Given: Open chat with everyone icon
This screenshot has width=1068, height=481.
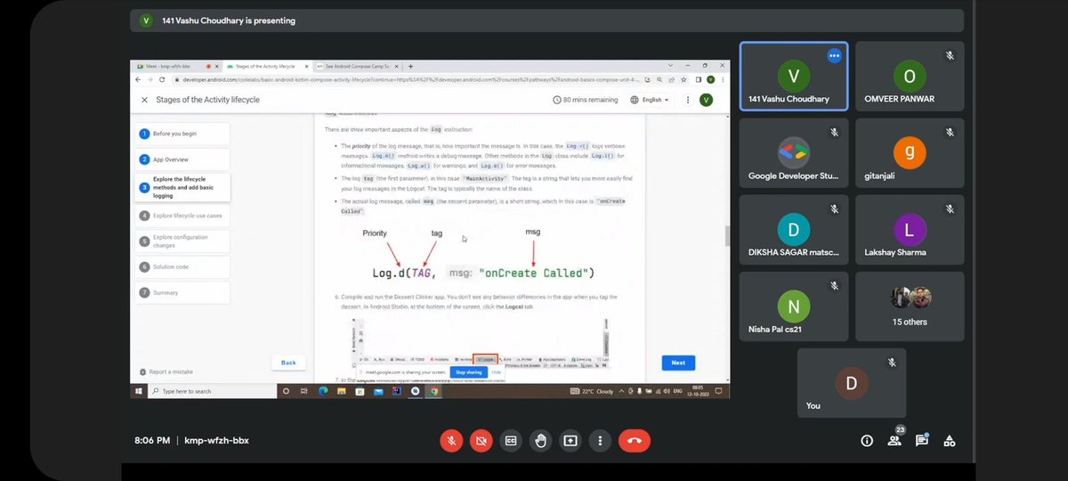Looking at the screenshot, I should (922, 440).
